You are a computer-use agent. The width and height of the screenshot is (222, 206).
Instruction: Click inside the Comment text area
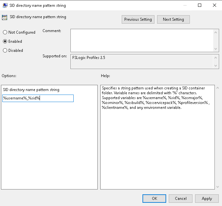click(x=142, y=40)
